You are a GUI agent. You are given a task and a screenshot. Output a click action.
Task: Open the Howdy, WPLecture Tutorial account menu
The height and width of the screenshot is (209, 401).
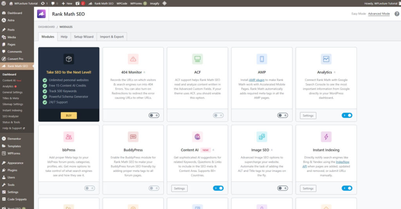coord(382,3)
